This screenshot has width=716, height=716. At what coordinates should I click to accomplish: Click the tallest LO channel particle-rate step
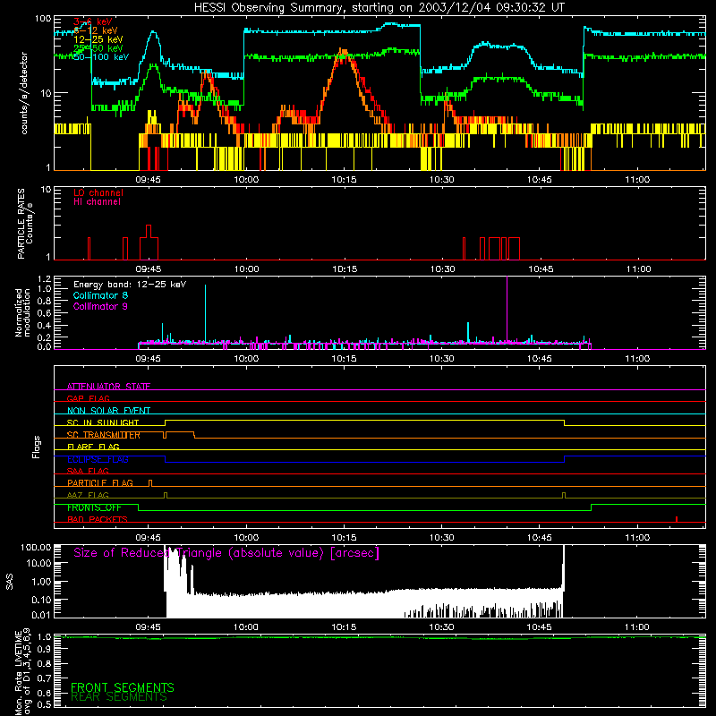click(149, 231)
